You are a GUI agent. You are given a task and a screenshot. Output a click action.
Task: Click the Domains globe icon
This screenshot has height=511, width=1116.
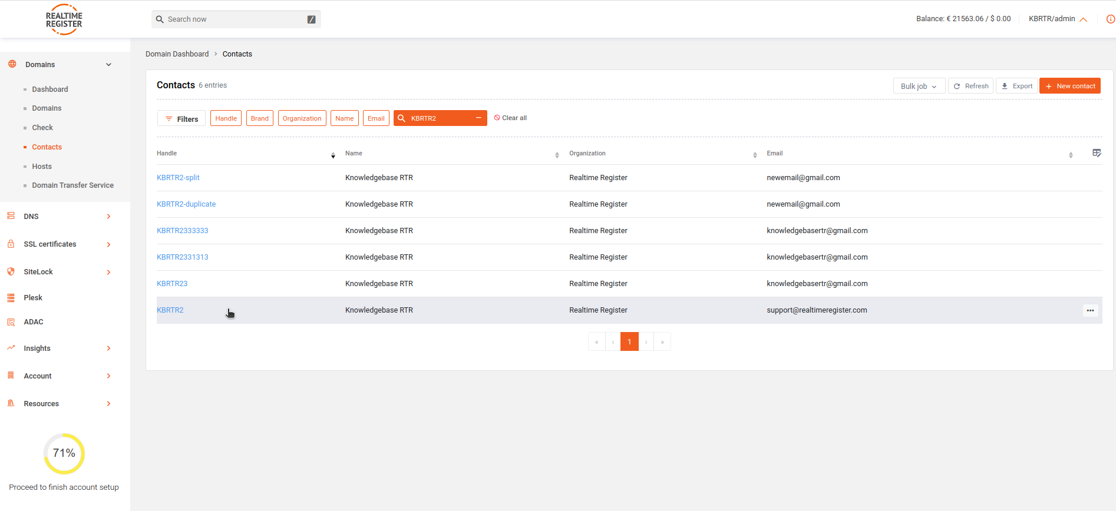tap(12, 64)
